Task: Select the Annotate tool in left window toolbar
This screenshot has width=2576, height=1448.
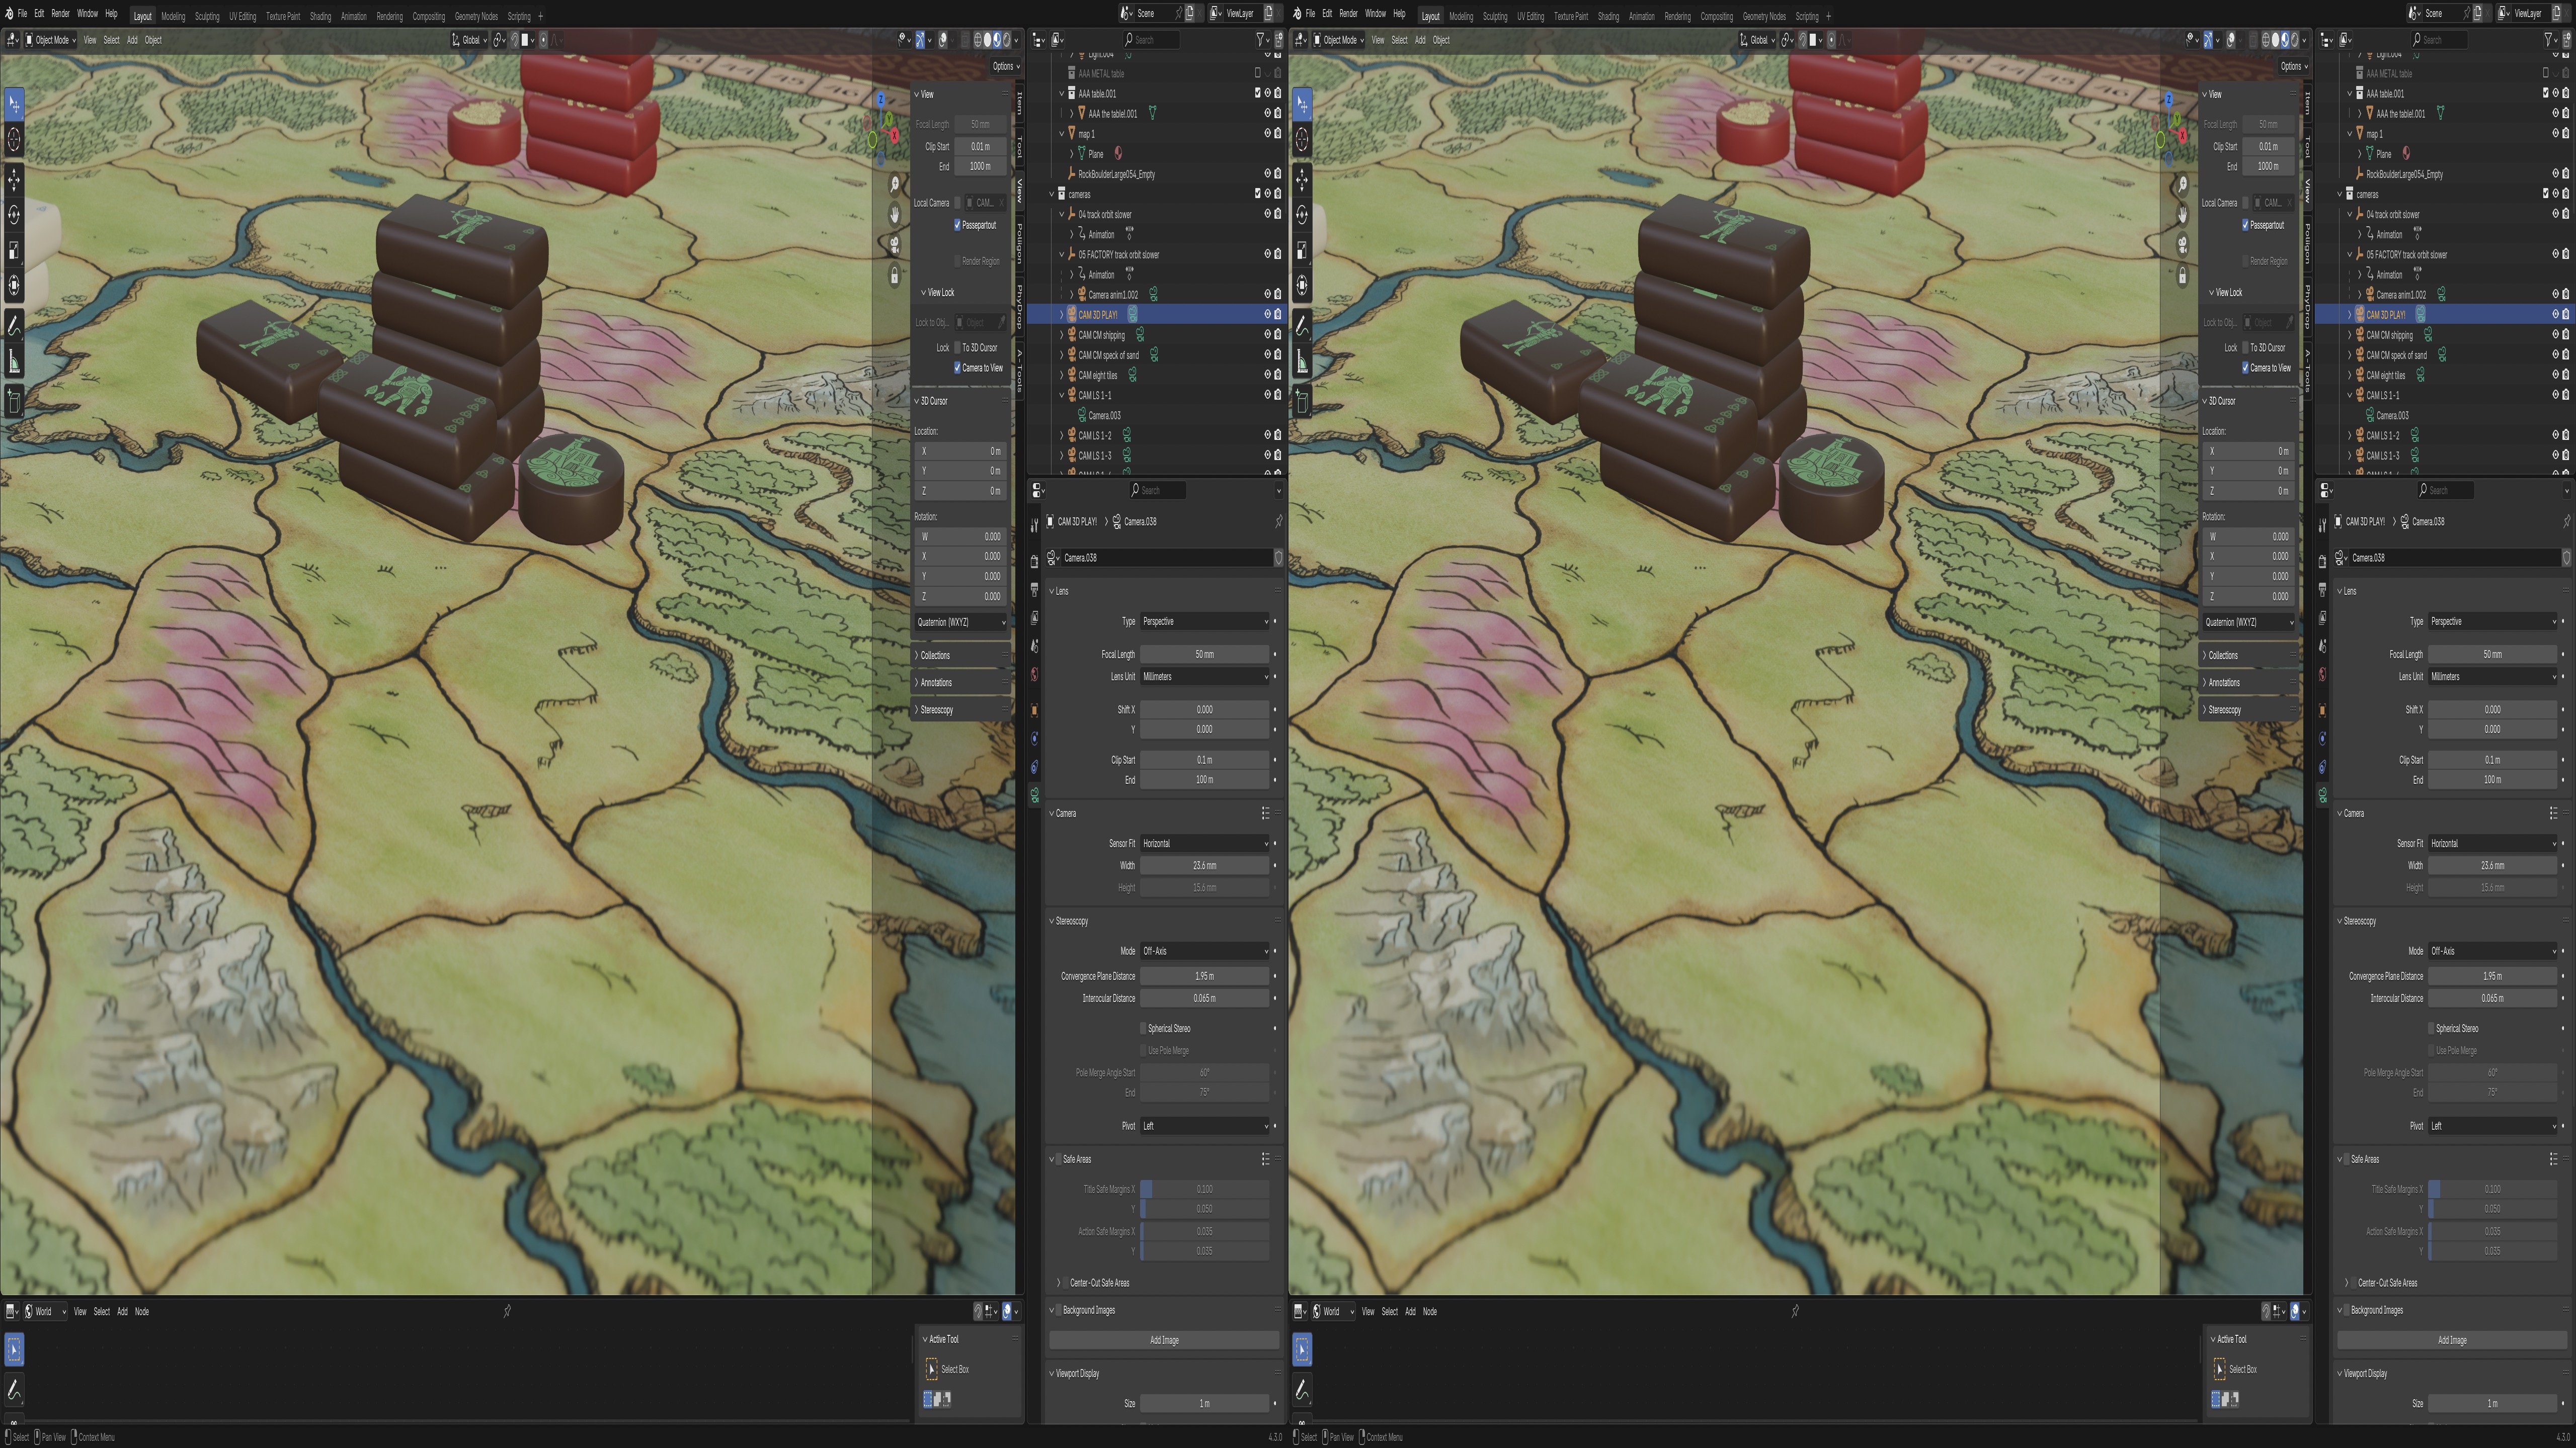Action: coord(14,325)
